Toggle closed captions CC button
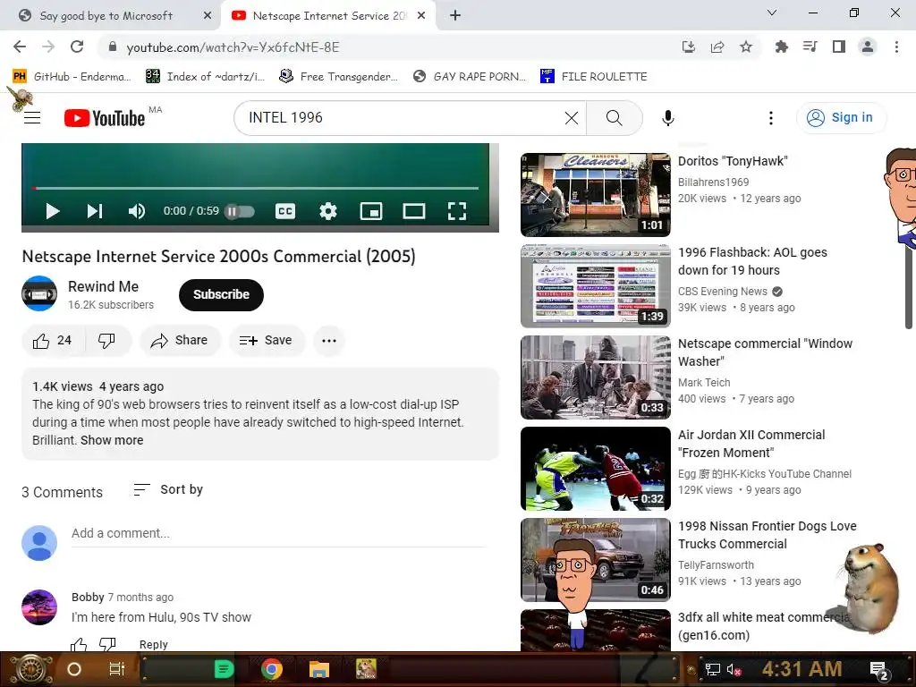The height and width of the screenshot is (687, 916). [x=285, y=211]
